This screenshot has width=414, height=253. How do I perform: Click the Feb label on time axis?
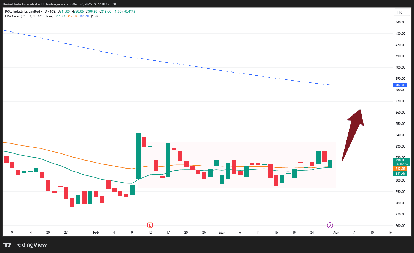pos(96,233)
